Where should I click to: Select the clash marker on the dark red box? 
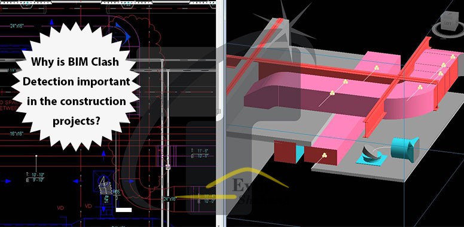pos(325,155)
